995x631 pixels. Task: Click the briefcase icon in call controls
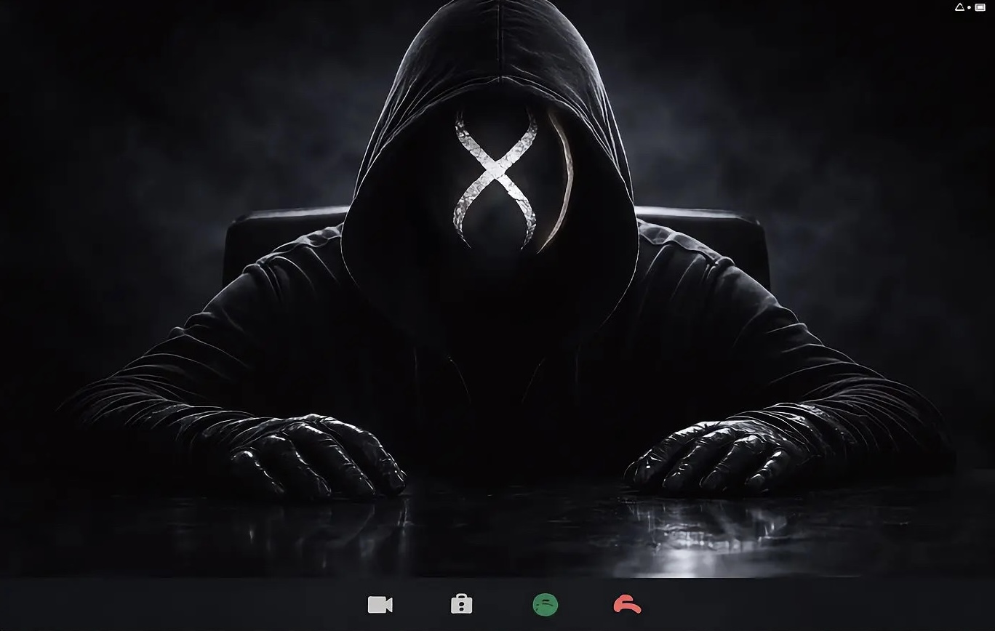(x=462, y=605)
